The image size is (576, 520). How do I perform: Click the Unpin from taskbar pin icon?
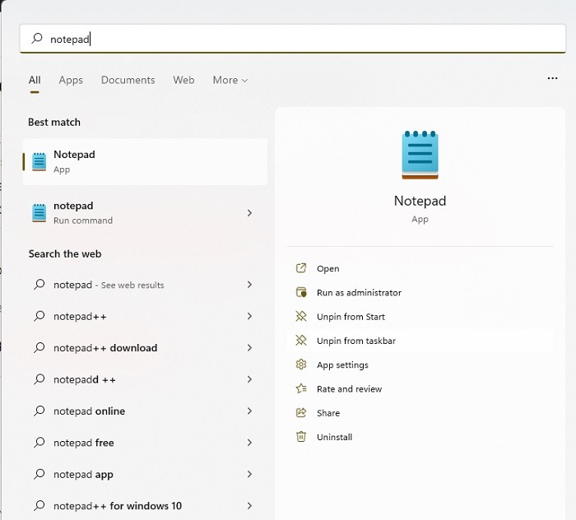[301, 341]
